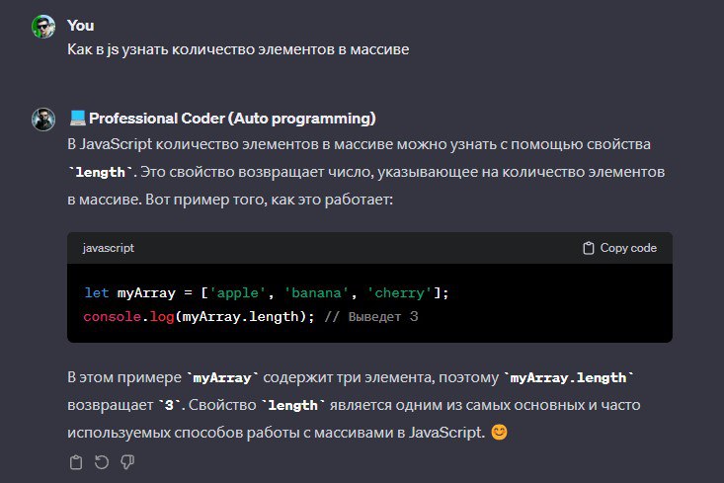Click the 'cherry' string in the code
The image size is (724, 483).
(399, 292)
